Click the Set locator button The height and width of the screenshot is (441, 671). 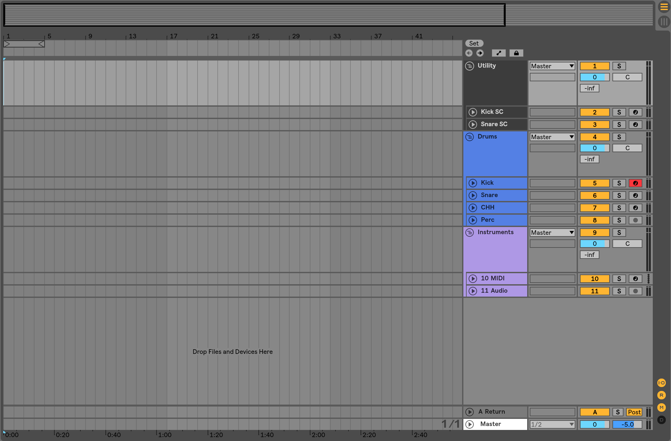tap(474, 43)
